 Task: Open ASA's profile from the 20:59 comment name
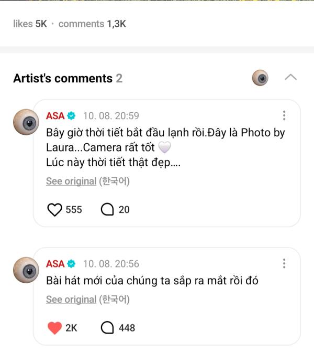click(55, 116)
